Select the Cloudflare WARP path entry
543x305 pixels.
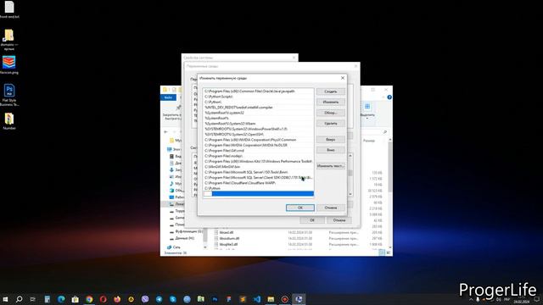(258, 183)
